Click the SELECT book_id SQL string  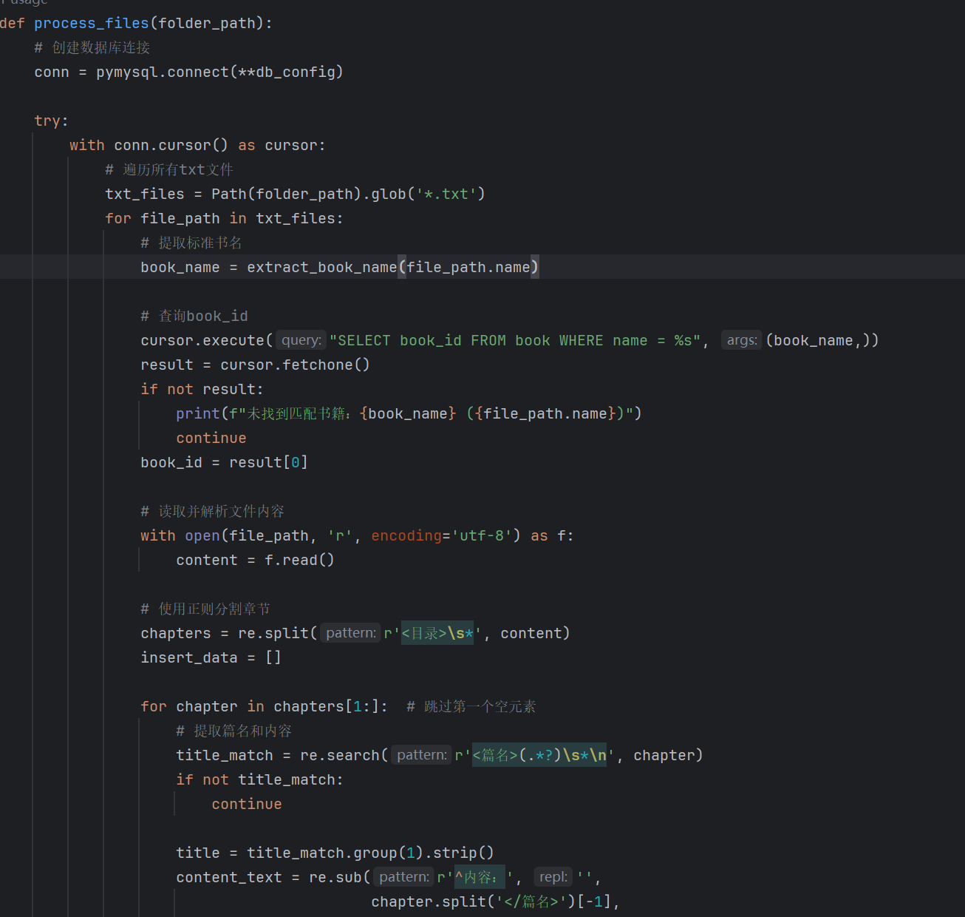tap(515, 340)
